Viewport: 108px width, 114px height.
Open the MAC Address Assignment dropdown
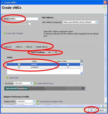coord(96,22)
